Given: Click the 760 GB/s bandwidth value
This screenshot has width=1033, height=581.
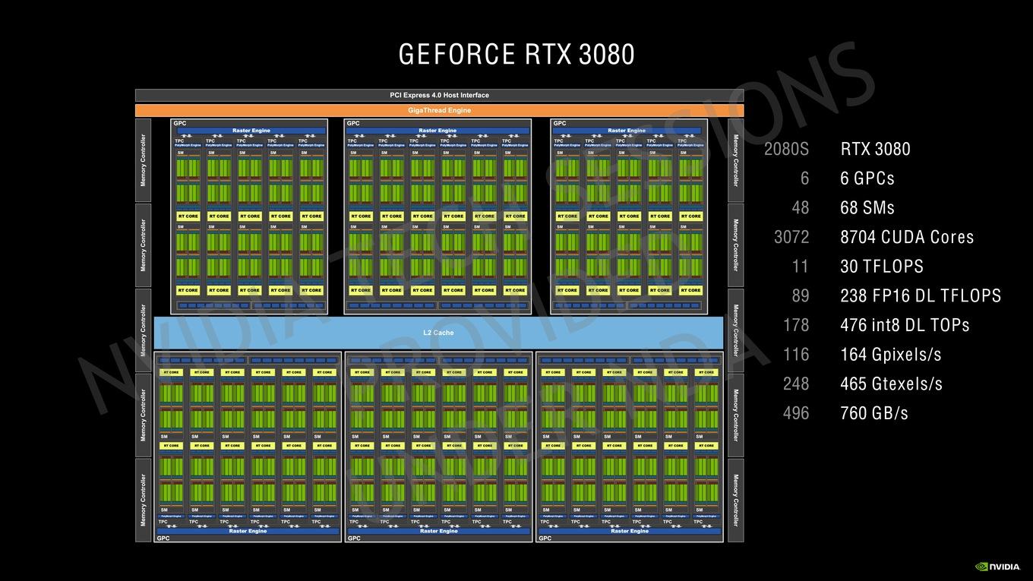Looking at the screenshot, I should click(874, 414).
